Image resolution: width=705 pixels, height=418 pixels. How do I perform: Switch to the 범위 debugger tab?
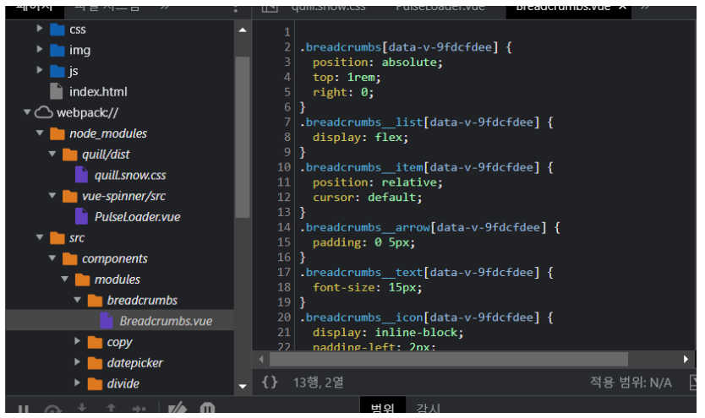[383, 406]
